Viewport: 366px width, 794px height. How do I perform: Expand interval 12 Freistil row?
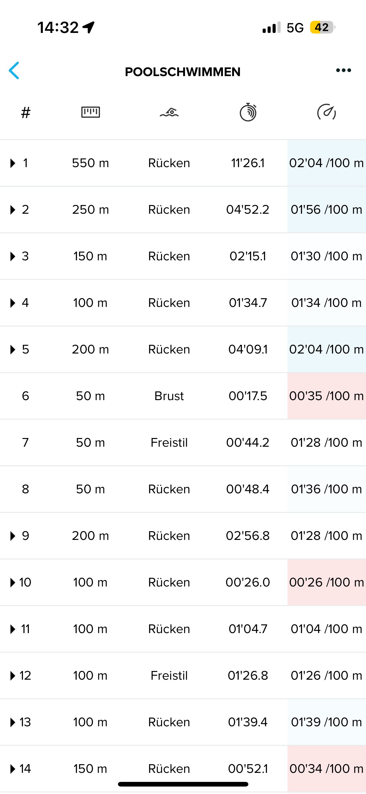click(183, 676)
